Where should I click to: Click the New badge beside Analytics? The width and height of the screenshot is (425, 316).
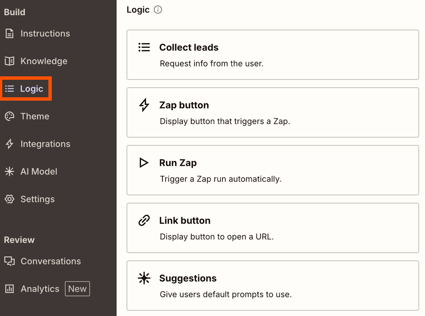[77, 289]
